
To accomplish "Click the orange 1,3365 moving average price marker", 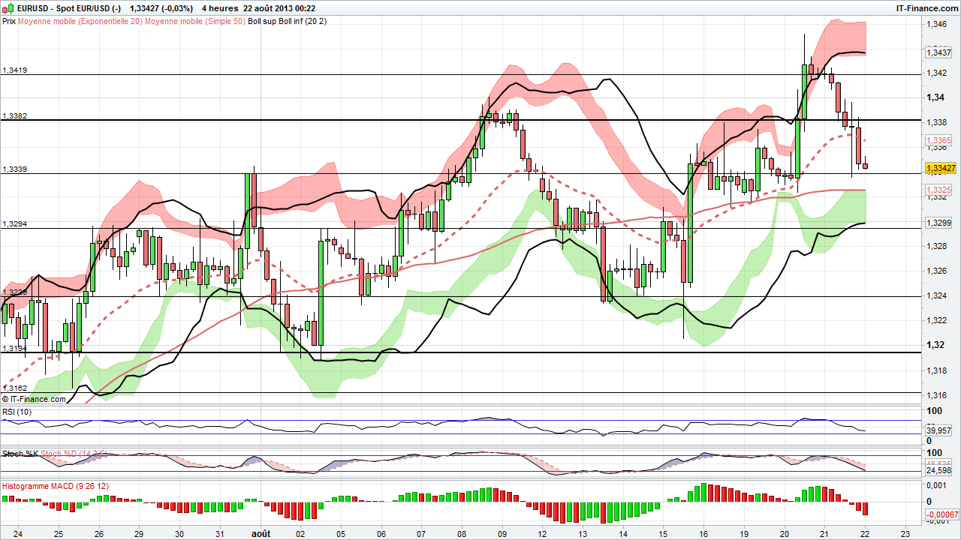I will (938, 140).
